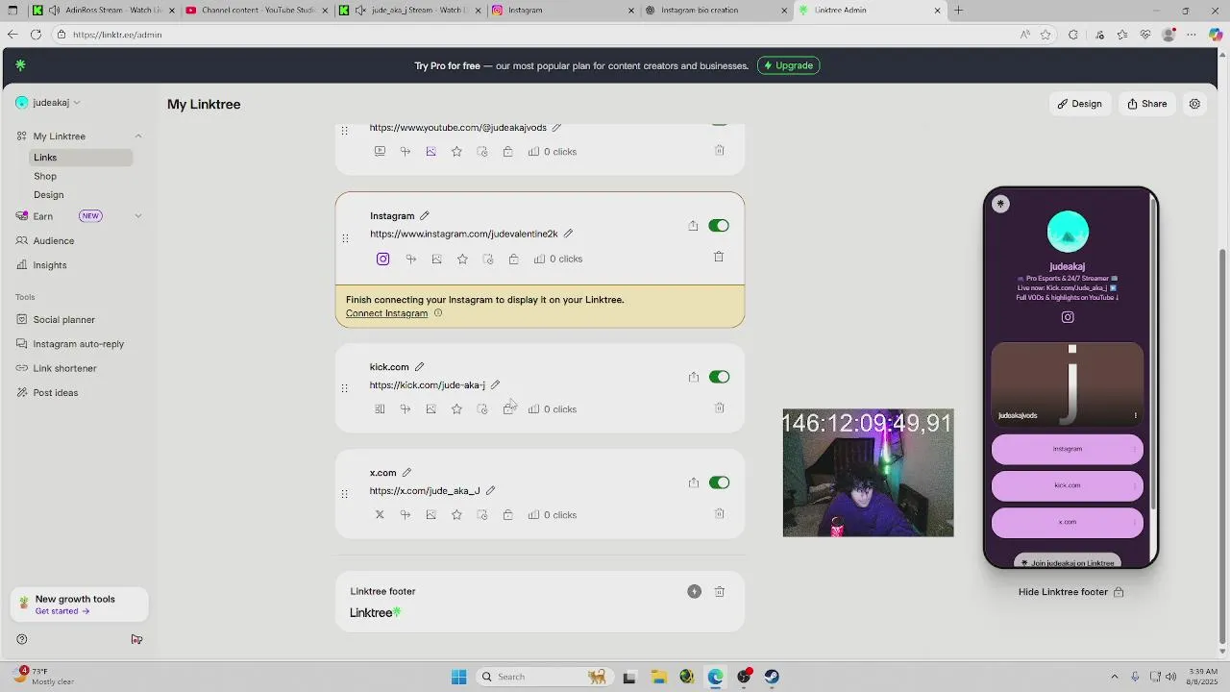Screen dimensions: 1230x692
Task: Click Instagram icon in phone preview
Action: pyautogui.click(x=1068, y=317)
